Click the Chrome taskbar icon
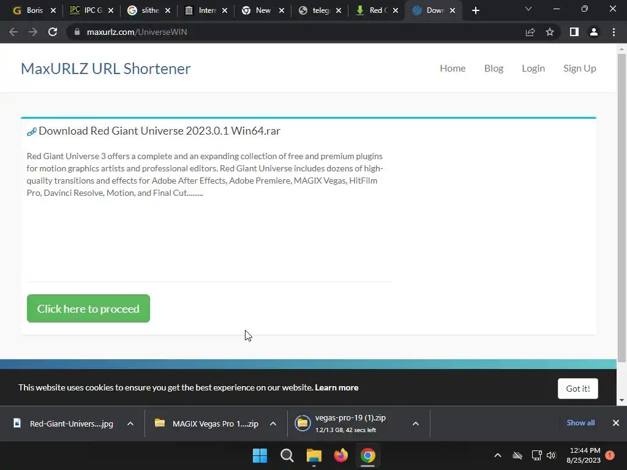Screen dimensions: 627x470 tap(368, 455)
